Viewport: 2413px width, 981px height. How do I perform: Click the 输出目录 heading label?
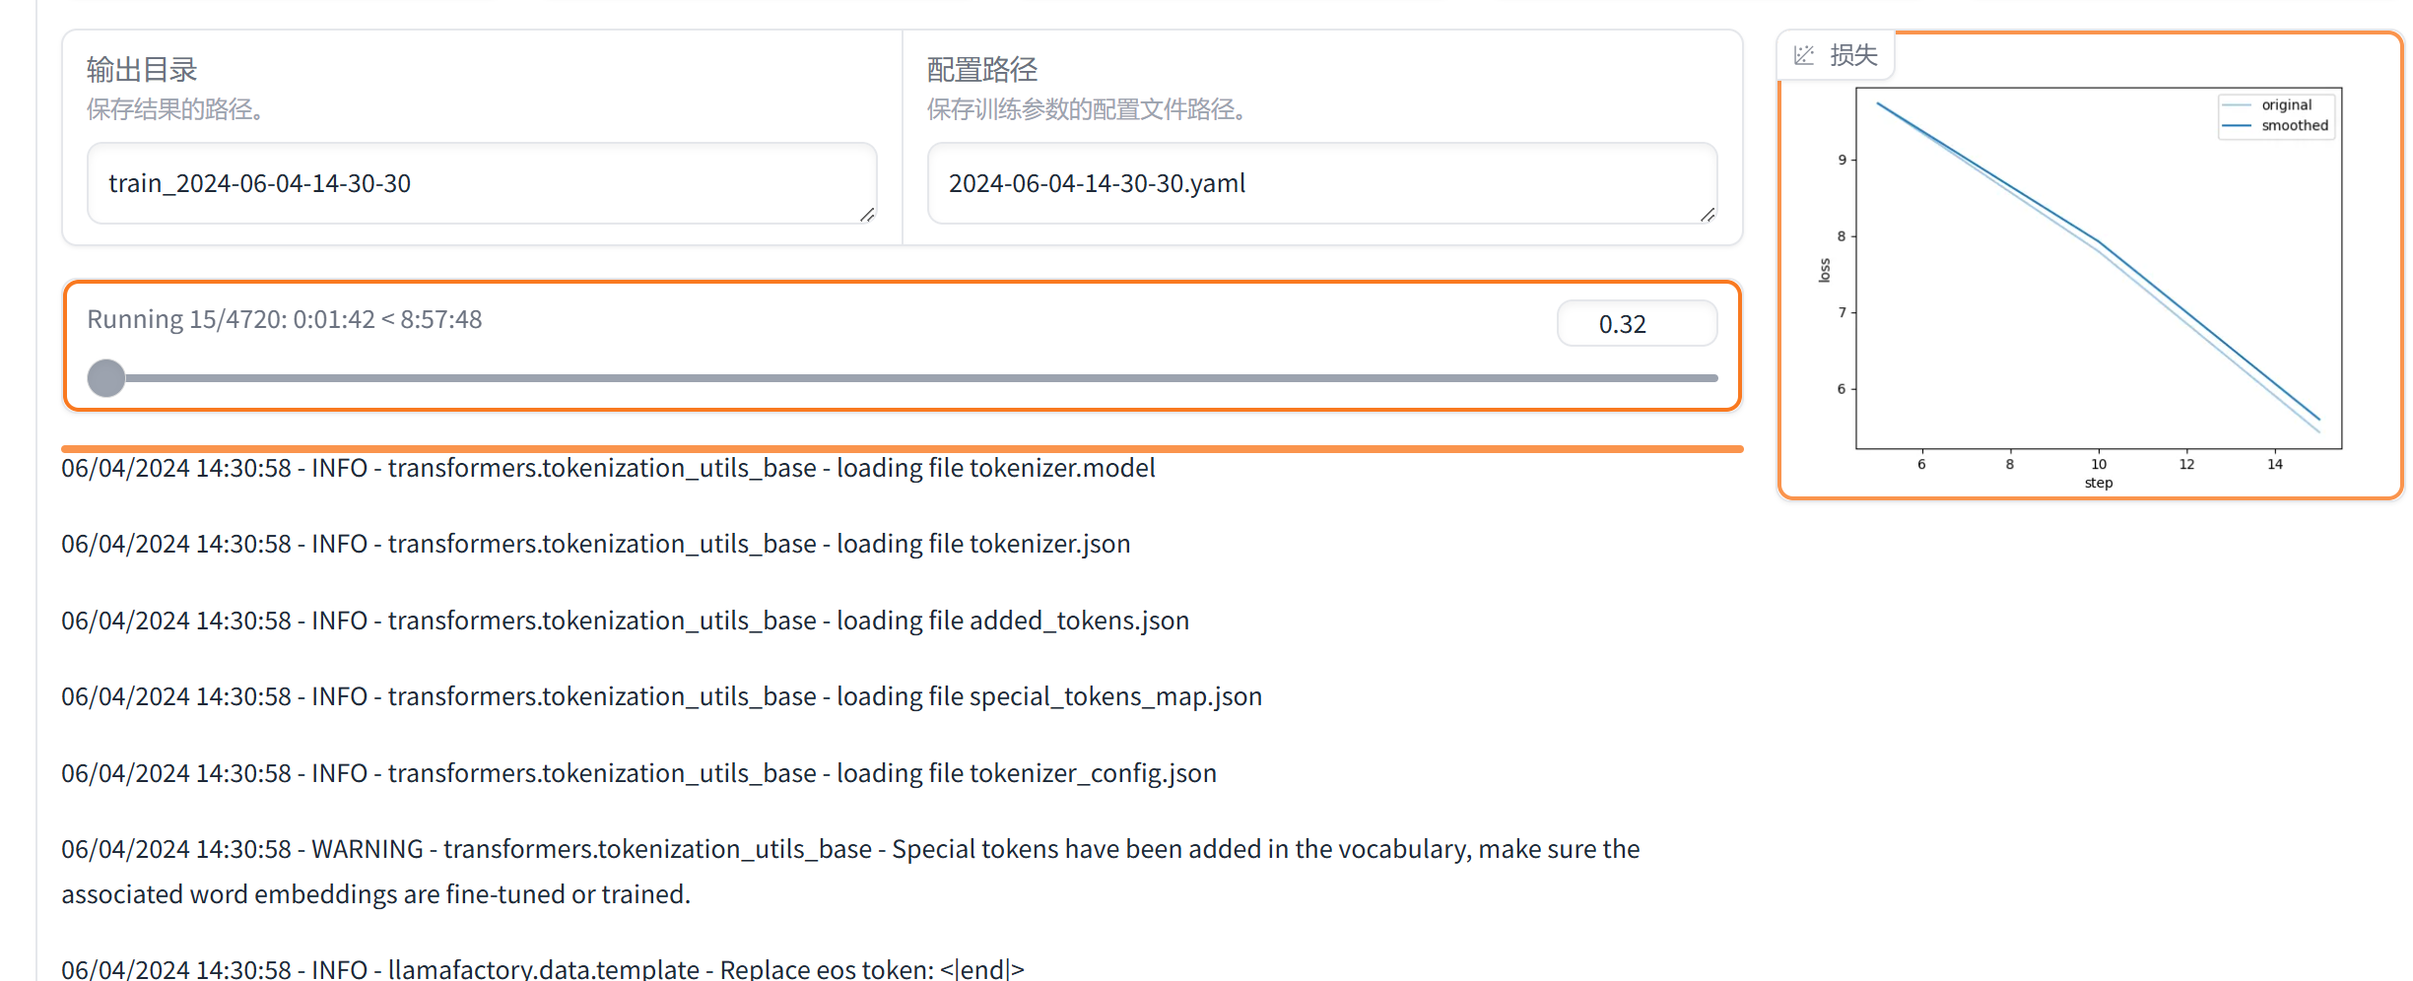(x=142, y=70)
